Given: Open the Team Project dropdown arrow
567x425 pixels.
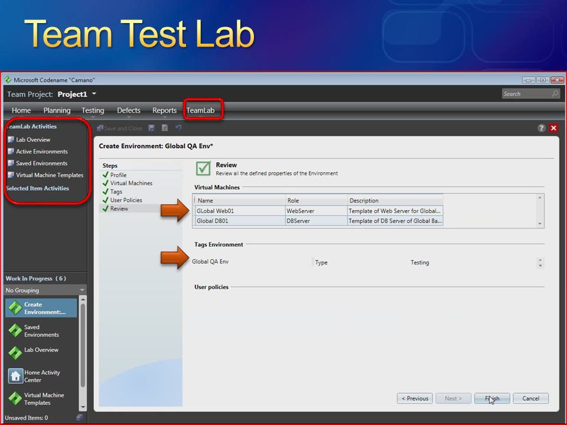Looking at the screenshot, I should [x=94, y=94].
